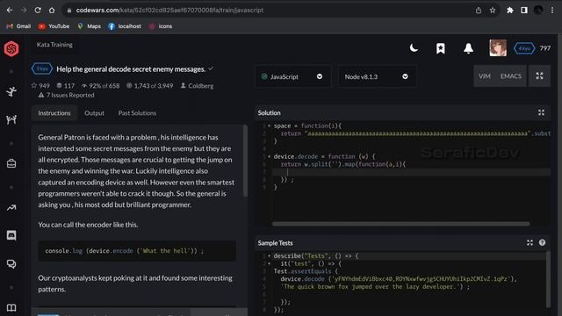The height and width of the screenshot is (316, 562).
Task: Click the horizontal scrollbar in Solution editor
Action: 400,224
